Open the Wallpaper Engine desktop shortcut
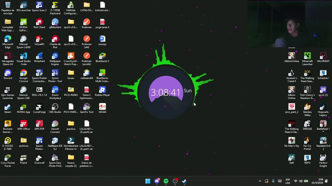Image resolution: width=332 pixels, height=186 pixels. point(55,59)
